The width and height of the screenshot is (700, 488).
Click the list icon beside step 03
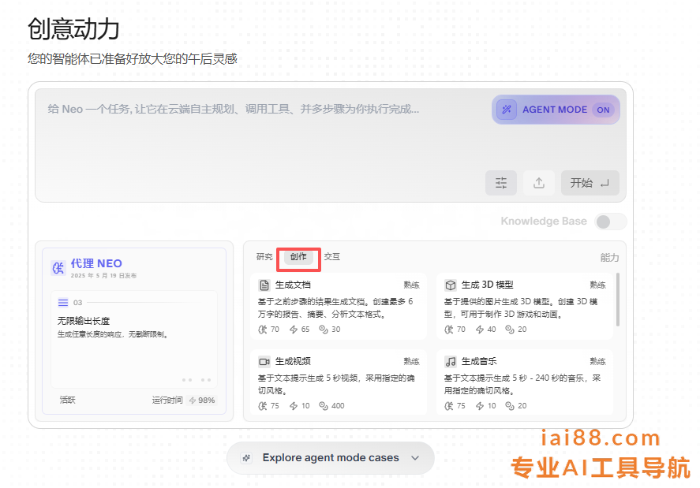[x=63, y=302]
